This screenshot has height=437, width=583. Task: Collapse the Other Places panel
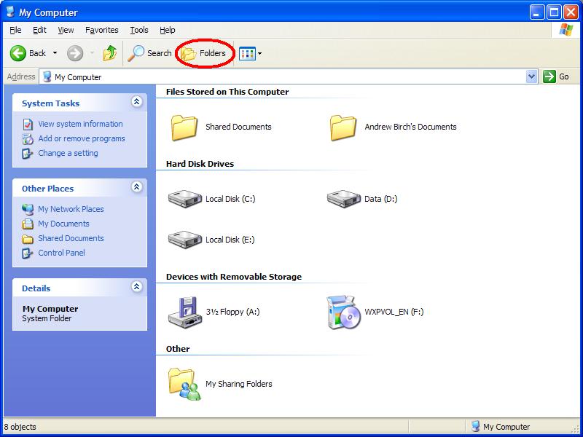[x=137, y=186]
